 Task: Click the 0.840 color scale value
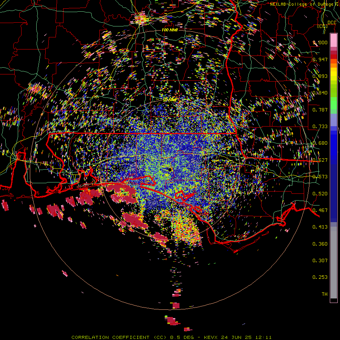click(x=320, y=93)
